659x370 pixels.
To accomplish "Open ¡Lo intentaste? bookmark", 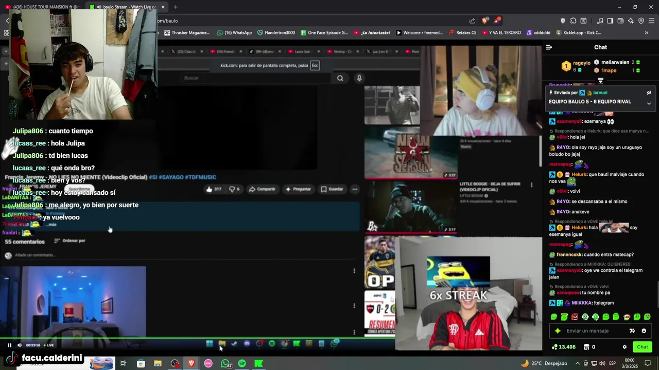I will coord(372,32).
